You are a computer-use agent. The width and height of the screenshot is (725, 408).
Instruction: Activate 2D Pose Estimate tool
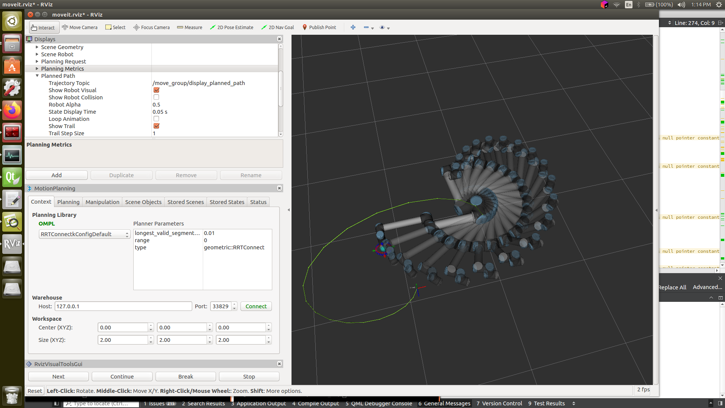[231, 27]
